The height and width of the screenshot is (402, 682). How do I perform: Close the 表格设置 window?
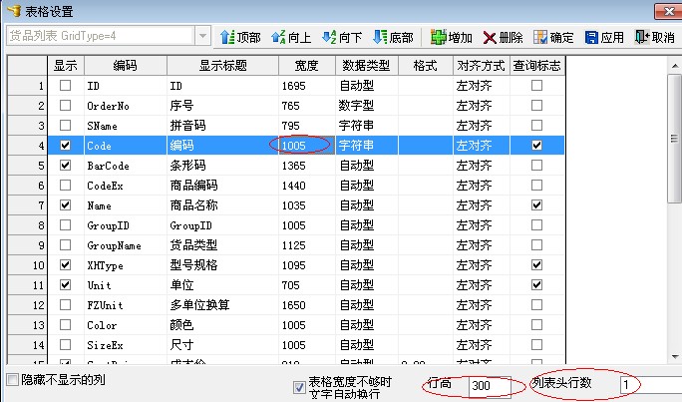[668, 11]
